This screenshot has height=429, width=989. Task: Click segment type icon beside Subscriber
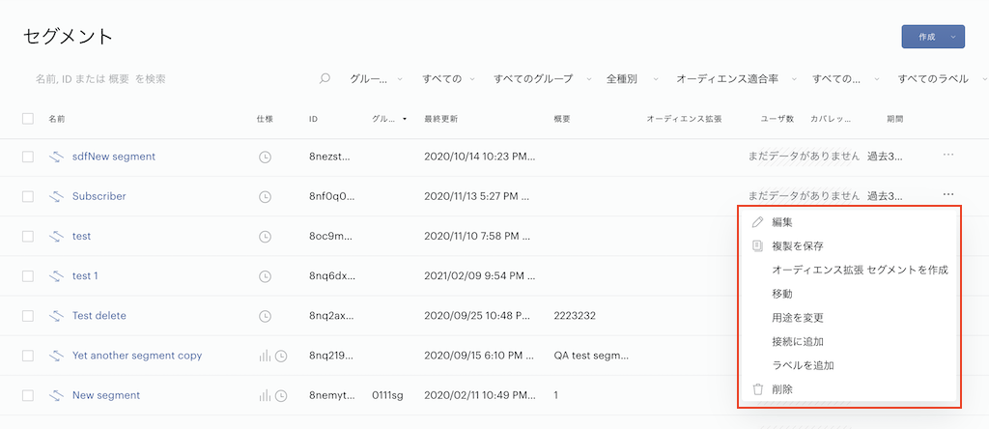57,196
